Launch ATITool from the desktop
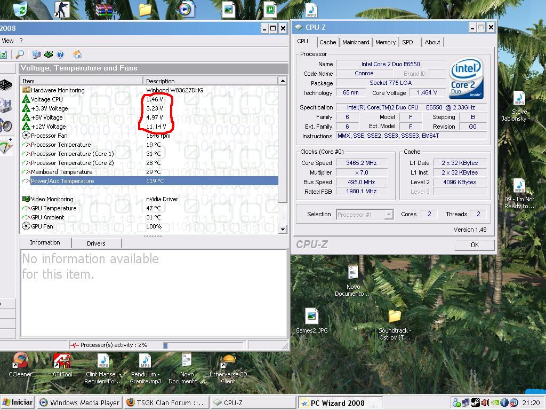546x410 pixels. 62,362
